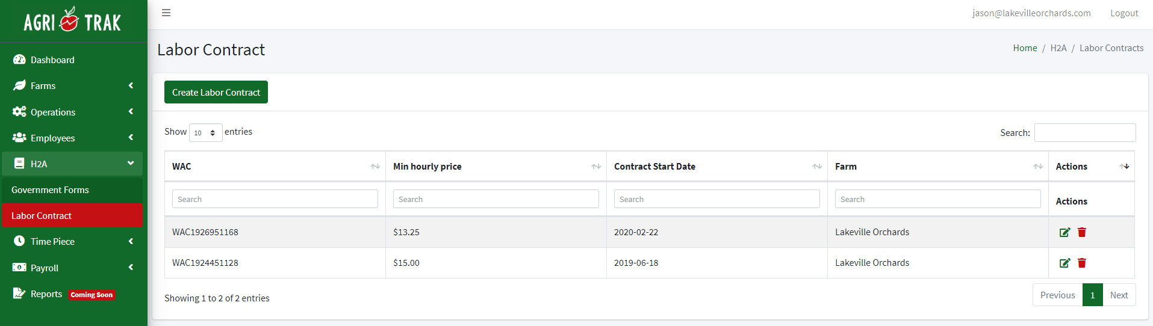
Task: Open Government Forms submenu item
Action: [72, 189]
